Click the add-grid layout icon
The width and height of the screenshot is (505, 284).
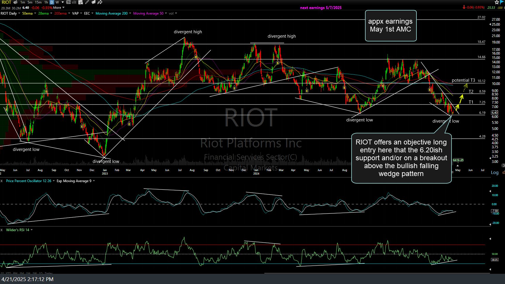tap(81, 2)
